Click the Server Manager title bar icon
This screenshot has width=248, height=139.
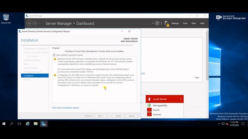pos(27,16)
